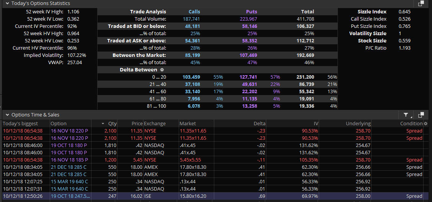The image size is (432, 202).
Task: Click the gear icon beside Delta Between
Action: pyautogui.click(x=162, y=70)
